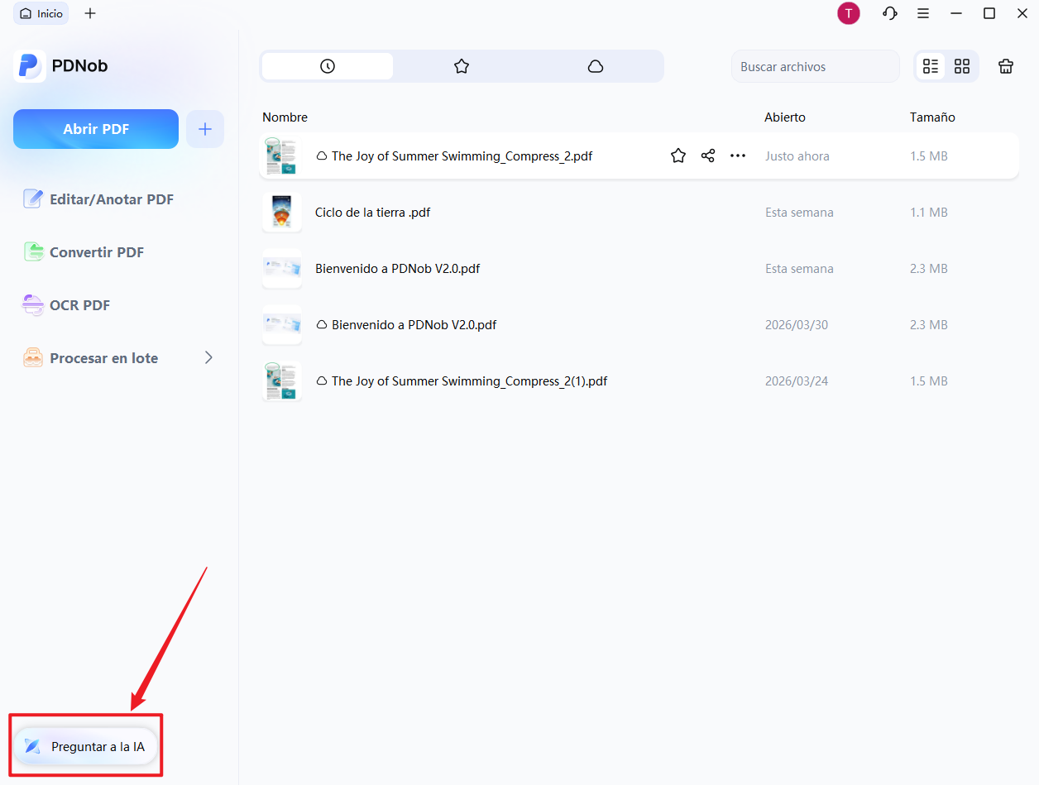Star The Joy of Summer Swimming_Compress_2.pdf
The height and width of the screenshot is (785, 1039).
tap(678, 156)
